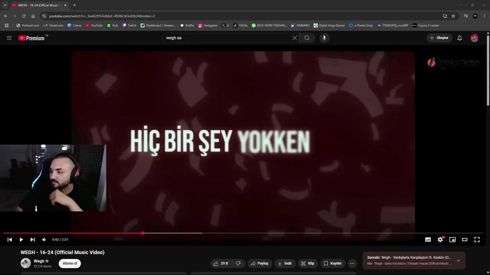Switch to miniplayer mode
Viewport: 490px width, 275px height.
452,239
